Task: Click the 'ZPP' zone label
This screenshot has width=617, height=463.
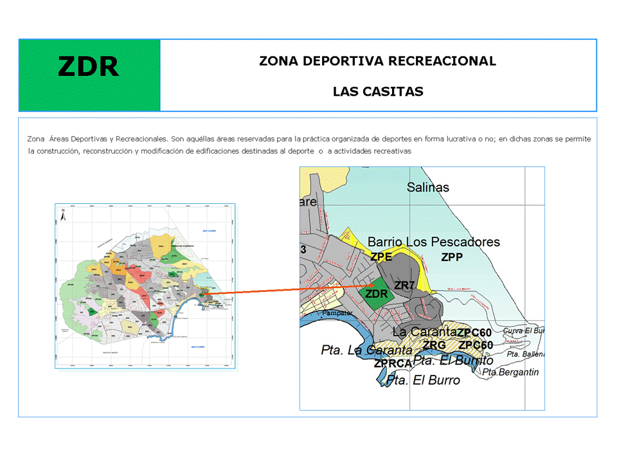Action: pos(452,257)
